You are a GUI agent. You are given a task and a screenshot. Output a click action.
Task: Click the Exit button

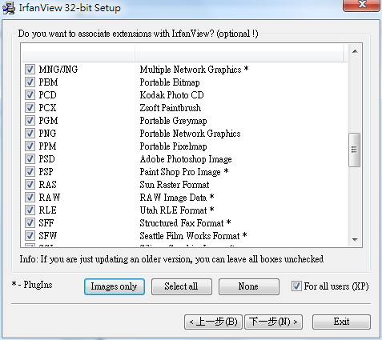tap(341, 322)
